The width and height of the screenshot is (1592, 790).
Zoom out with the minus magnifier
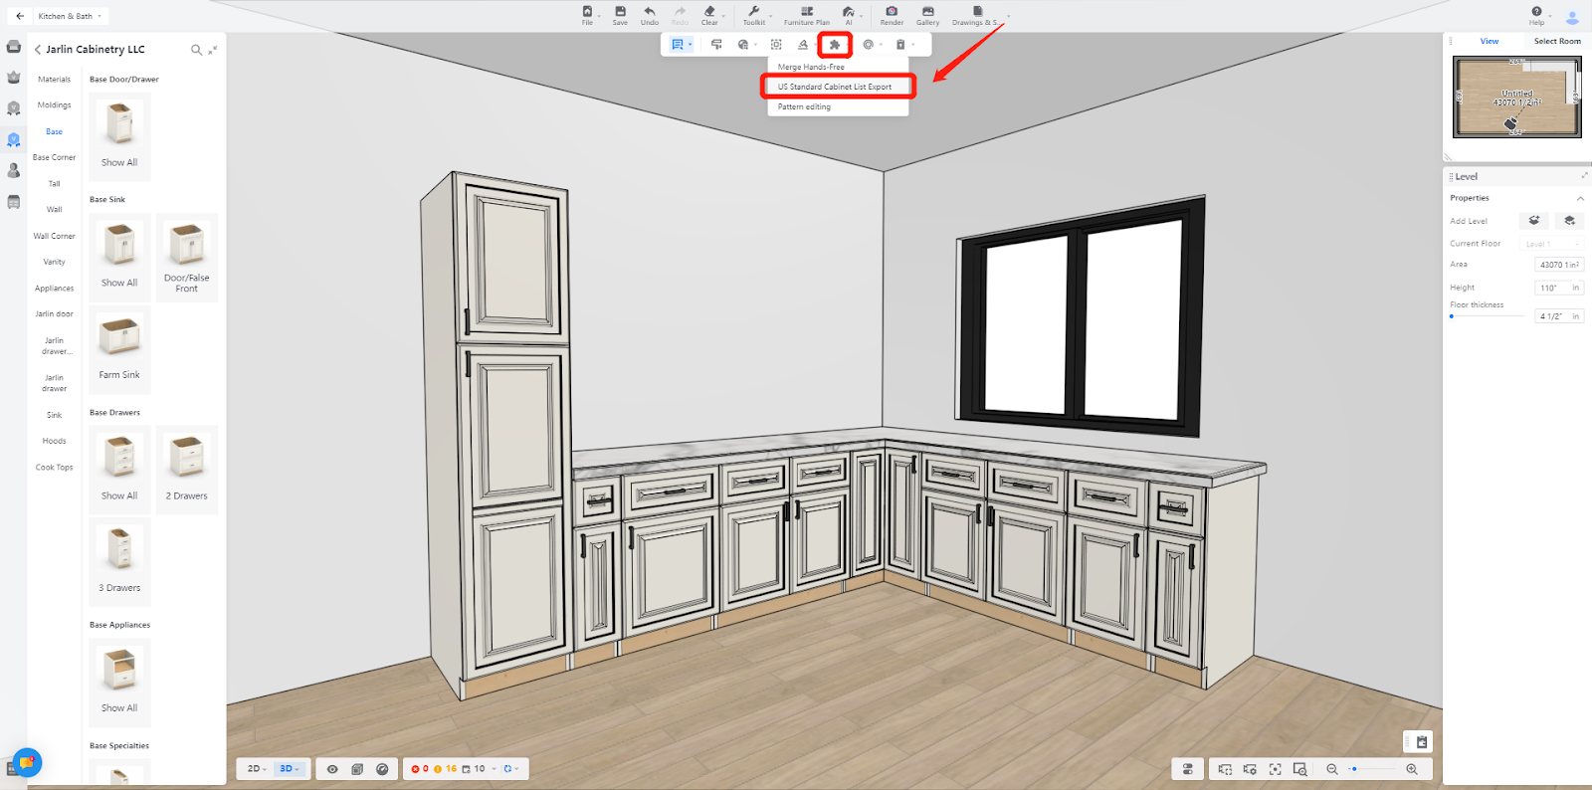[x=1332, y=769]
